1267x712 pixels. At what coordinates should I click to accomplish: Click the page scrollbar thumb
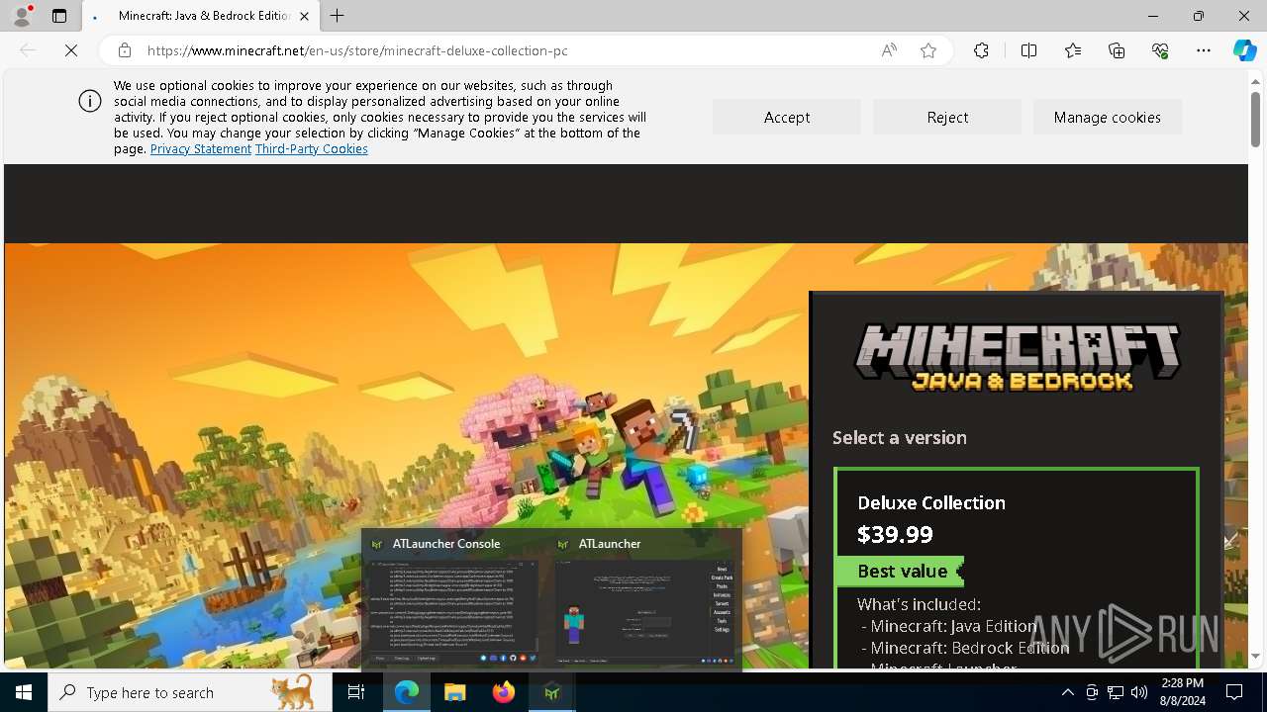[x=1255, y=119]
